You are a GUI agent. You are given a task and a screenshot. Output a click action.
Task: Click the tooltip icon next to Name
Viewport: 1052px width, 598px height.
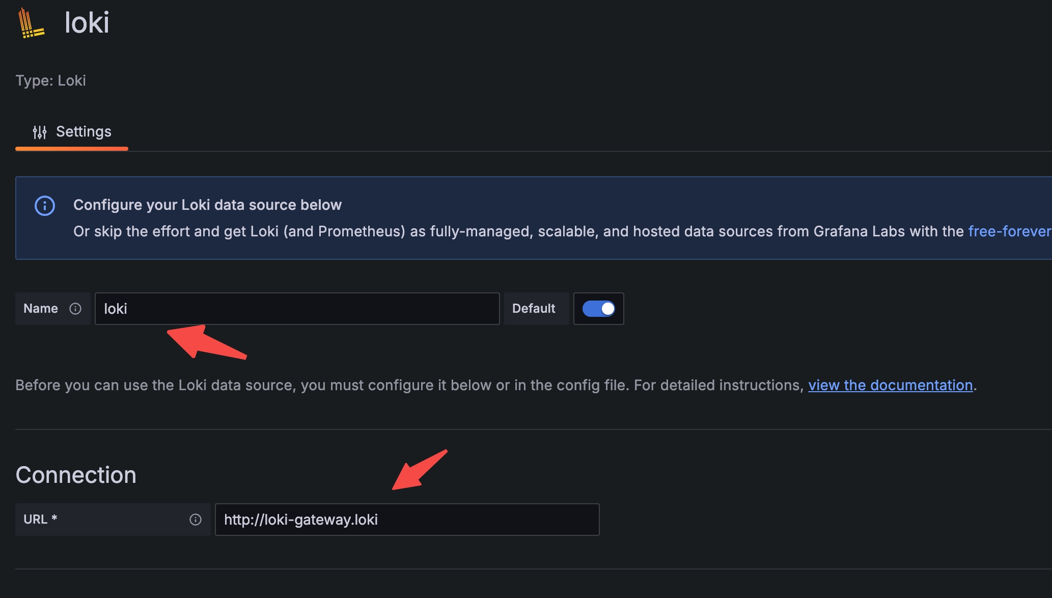(76, 308)
